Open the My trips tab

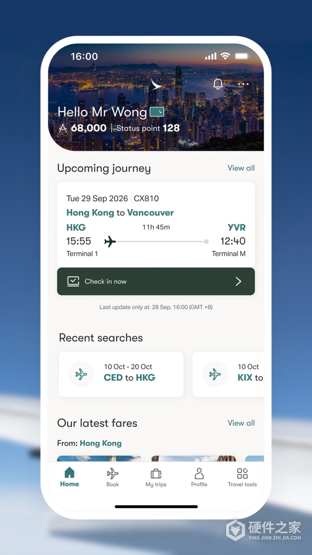(156, 477)
